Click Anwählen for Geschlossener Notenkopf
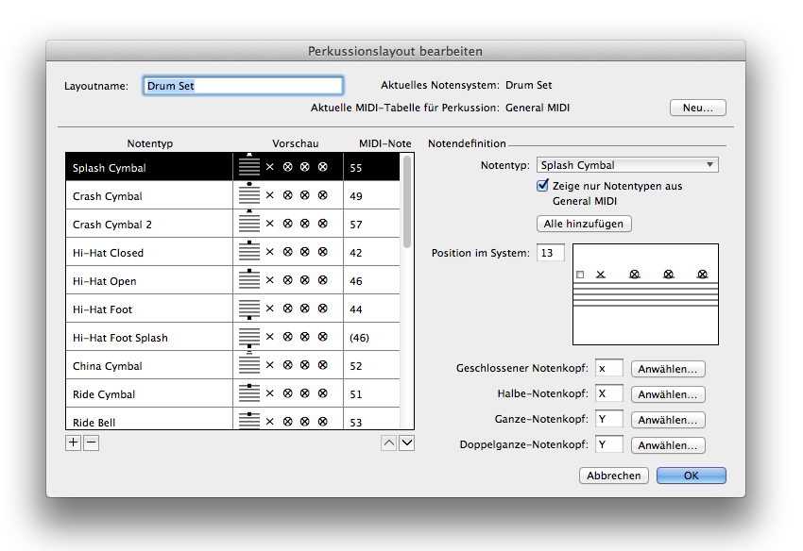Image resolution: width=803 pixels, height=551 pixels. (x=668, y=369)
